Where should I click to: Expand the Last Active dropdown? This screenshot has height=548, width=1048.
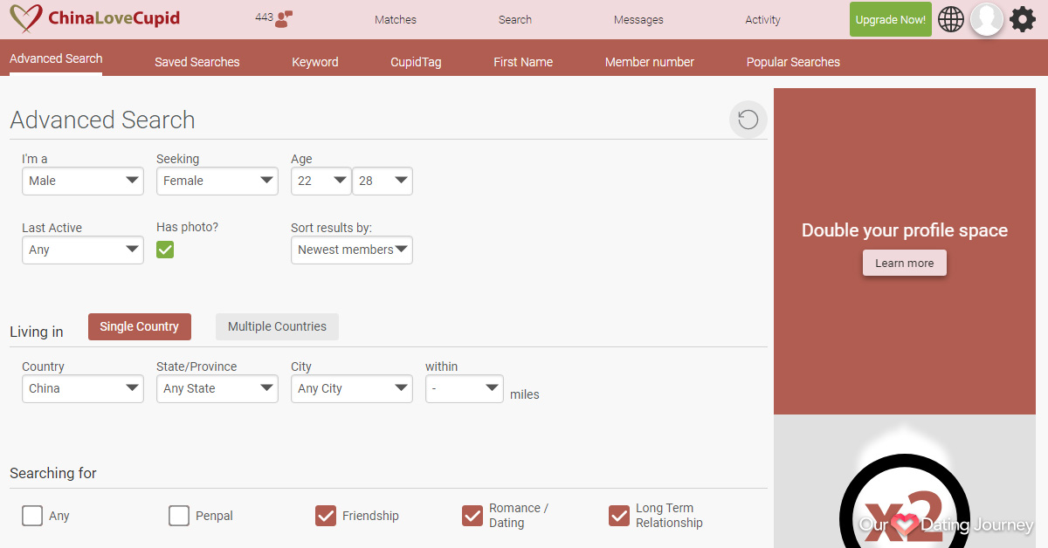[83, 250]
